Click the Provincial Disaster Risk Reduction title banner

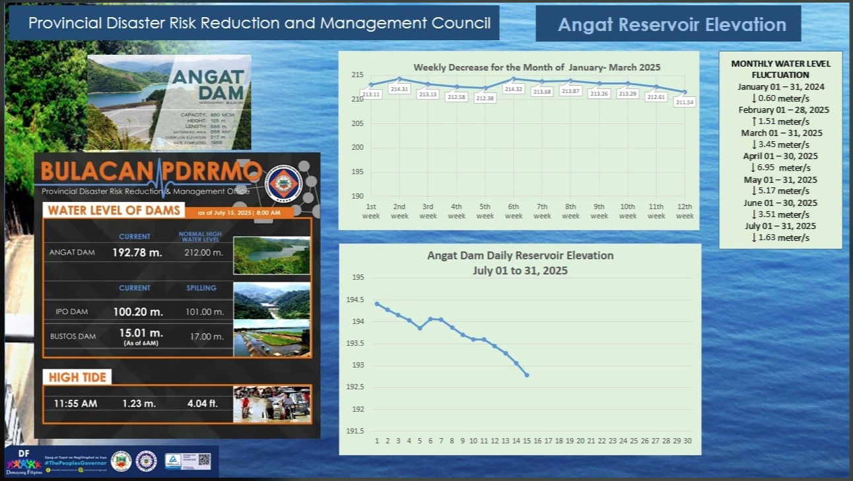(254, 23)
